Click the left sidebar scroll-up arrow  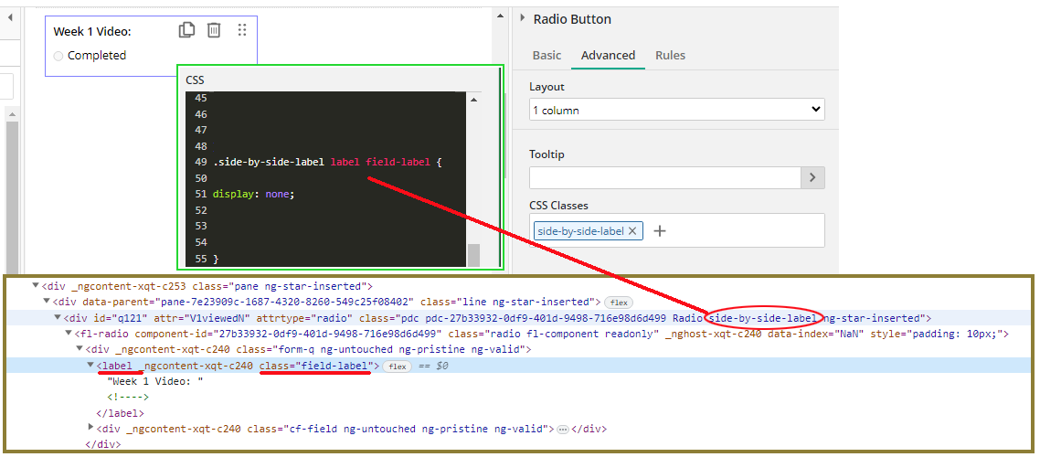pos(12,114)
